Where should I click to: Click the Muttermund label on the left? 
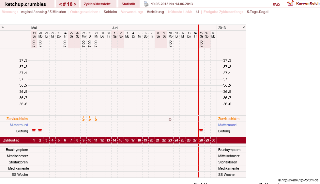click(19, 125)
